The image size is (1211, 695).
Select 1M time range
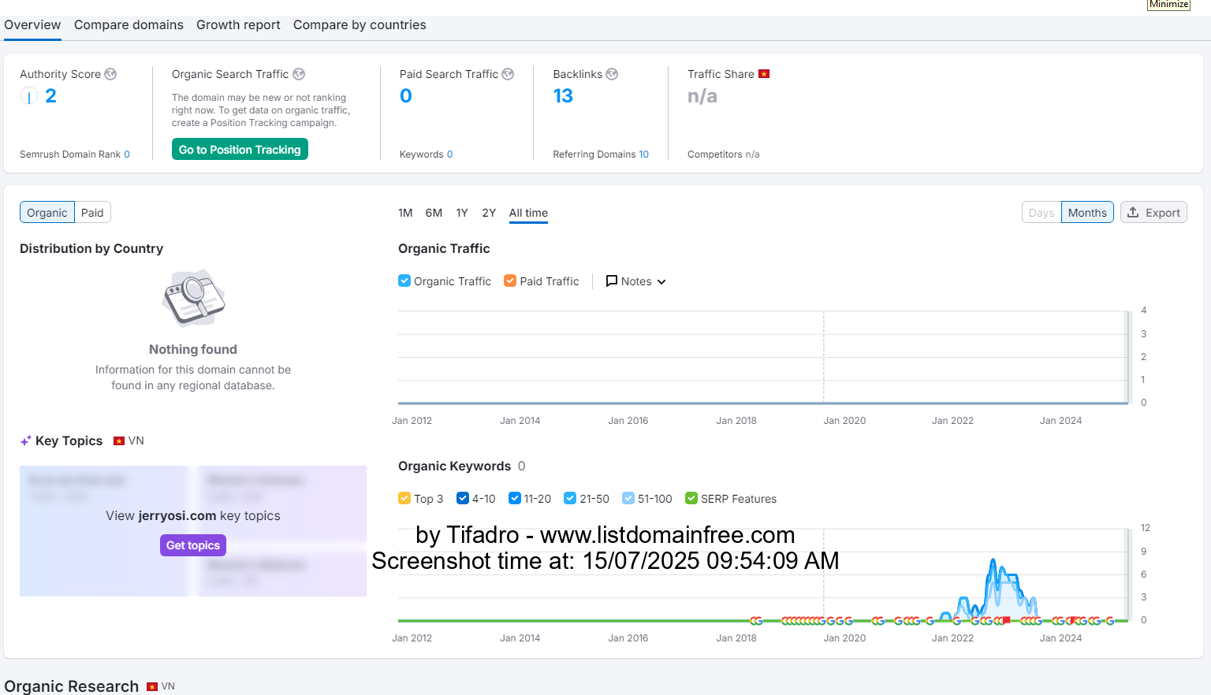405,213
